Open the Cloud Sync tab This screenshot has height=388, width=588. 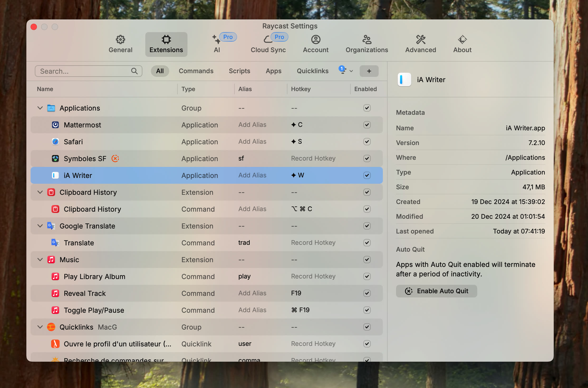(x=268, y=44)
